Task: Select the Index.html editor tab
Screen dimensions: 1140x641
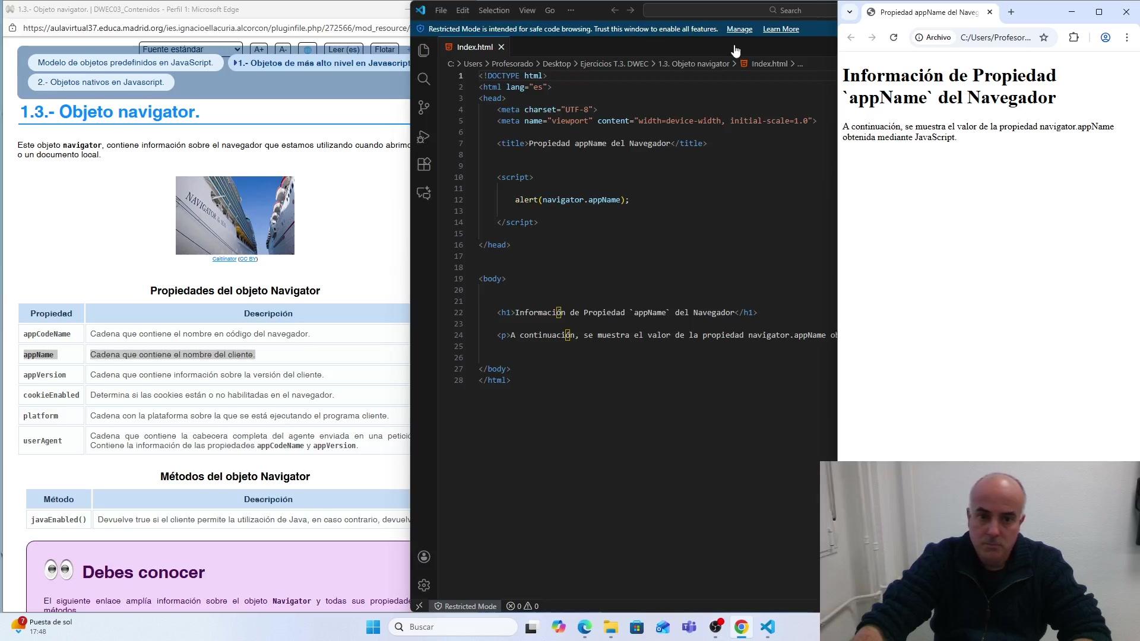Action: click(474, 47)
